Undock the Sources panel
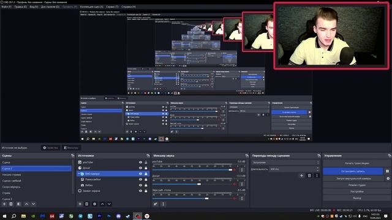392x220 pixels. click(148, 156)
